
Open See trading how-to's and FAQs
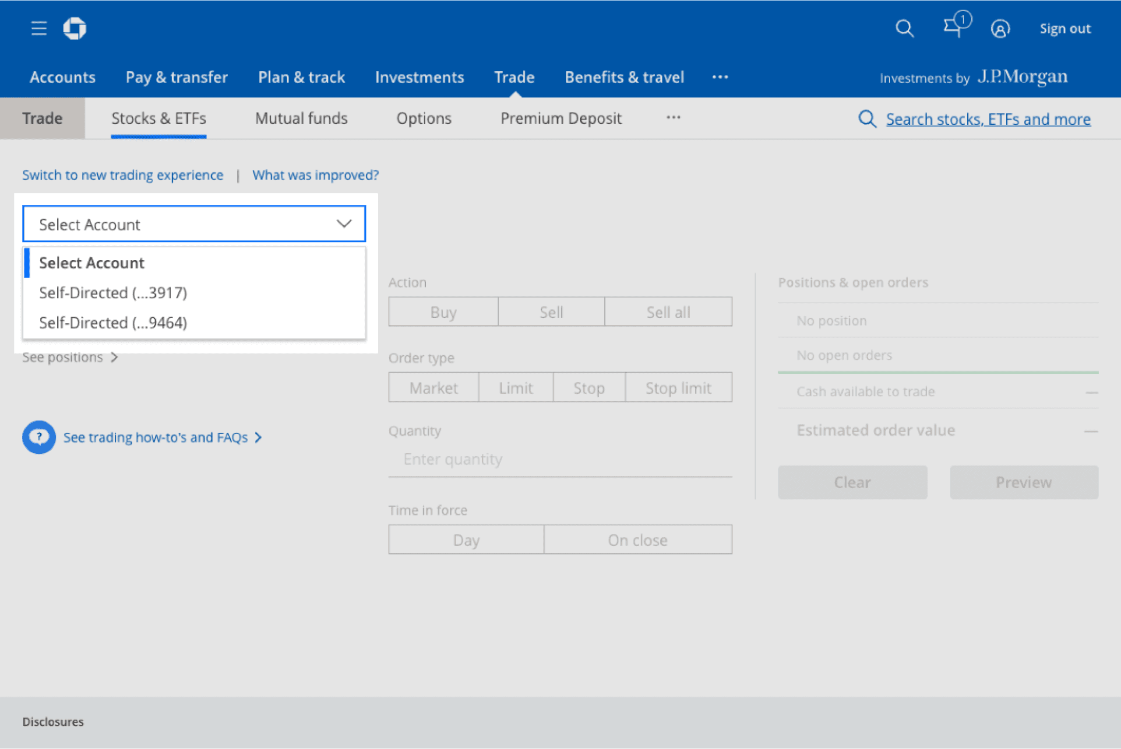tap(155, 437)
